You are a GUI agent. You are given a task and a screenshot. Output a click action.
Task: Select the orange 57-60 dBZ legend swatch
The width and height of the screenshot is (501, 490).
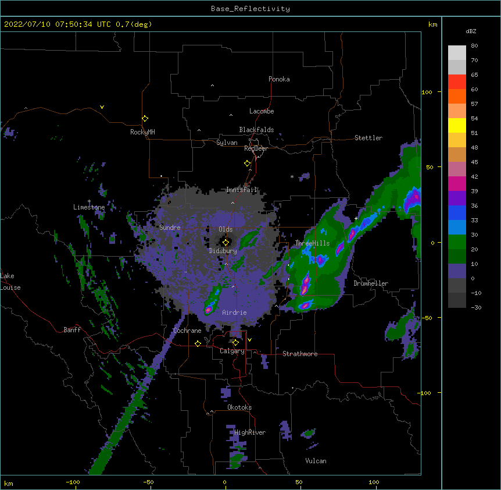pos(457,96)
